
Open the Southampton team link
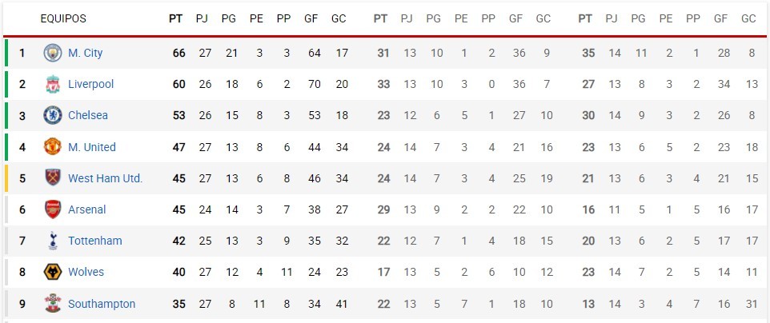tap(102, 304)
